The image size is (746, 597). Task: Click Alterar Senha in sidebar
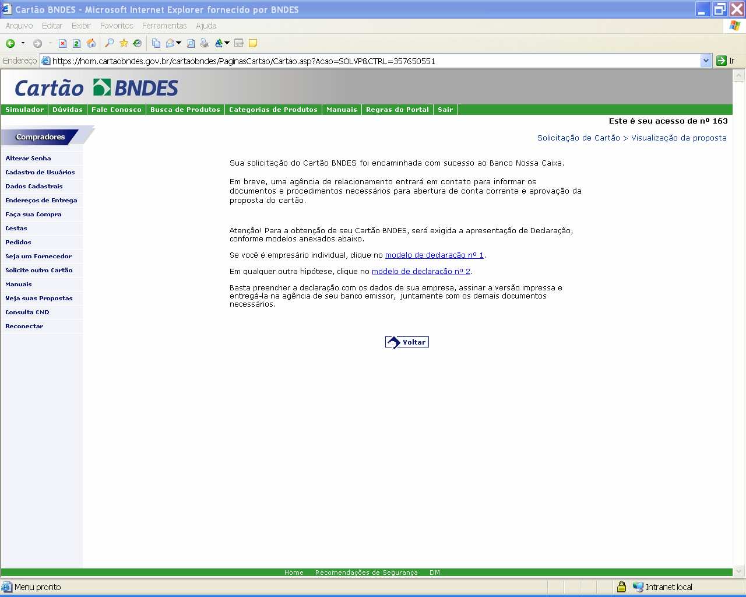[x=28, y=159]
